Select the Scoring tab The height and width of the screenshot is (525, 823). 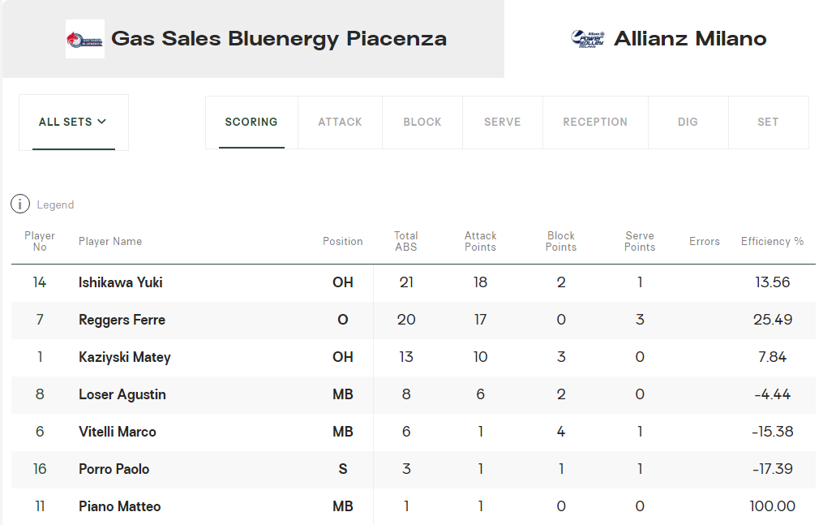(x=251, y=122)
